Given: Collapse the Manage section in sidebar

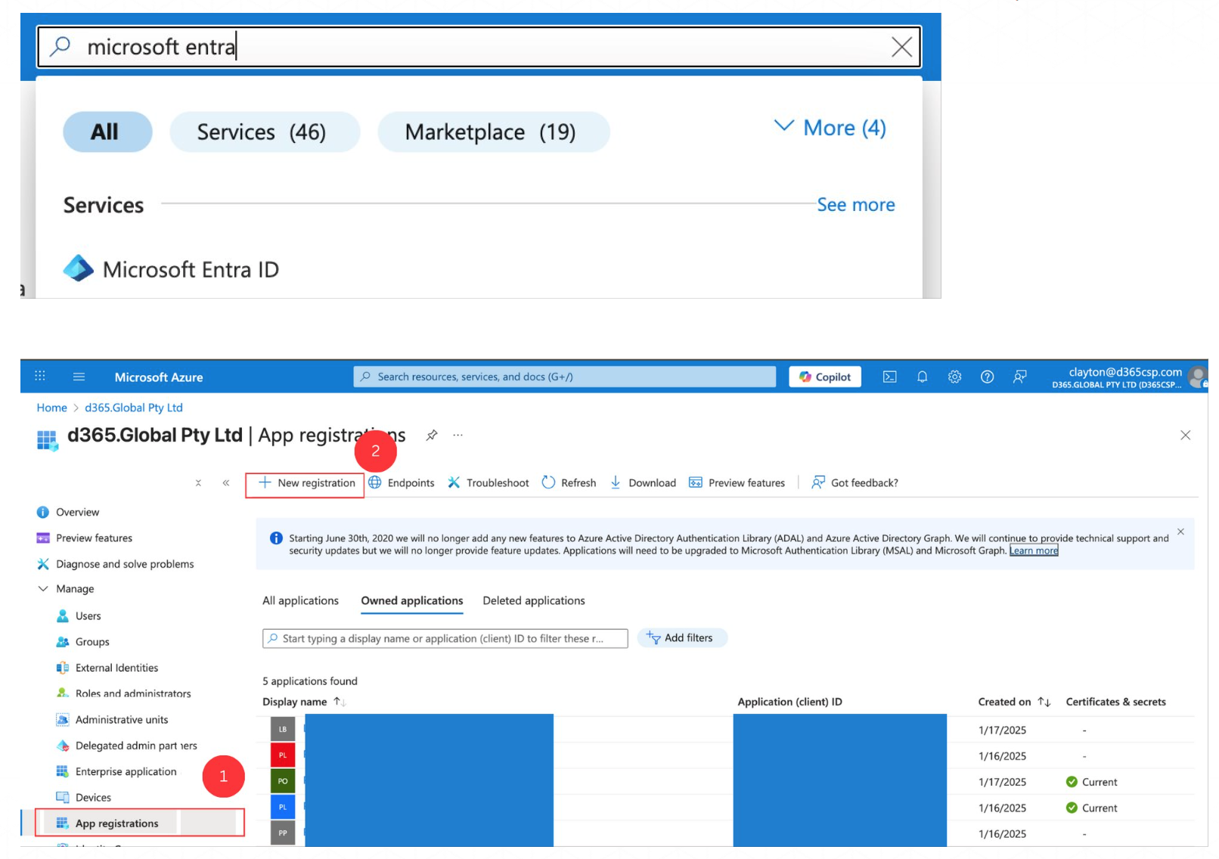Looking at the screenshot, I should coord(43,589).
